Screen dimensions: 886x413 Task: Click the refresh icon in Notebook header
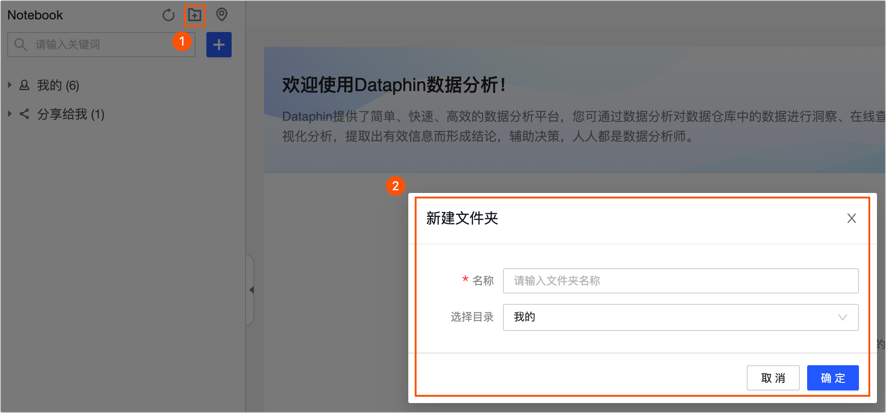point(168,15)
